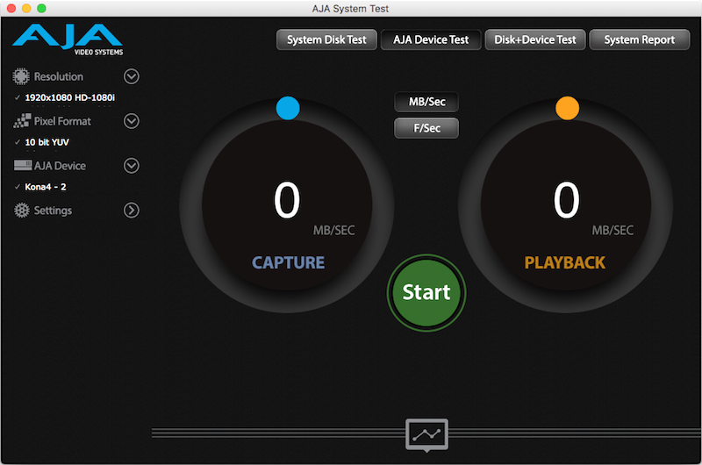Switch units to MB/Sec
The image size is (702, 465).
coord(426,102)
